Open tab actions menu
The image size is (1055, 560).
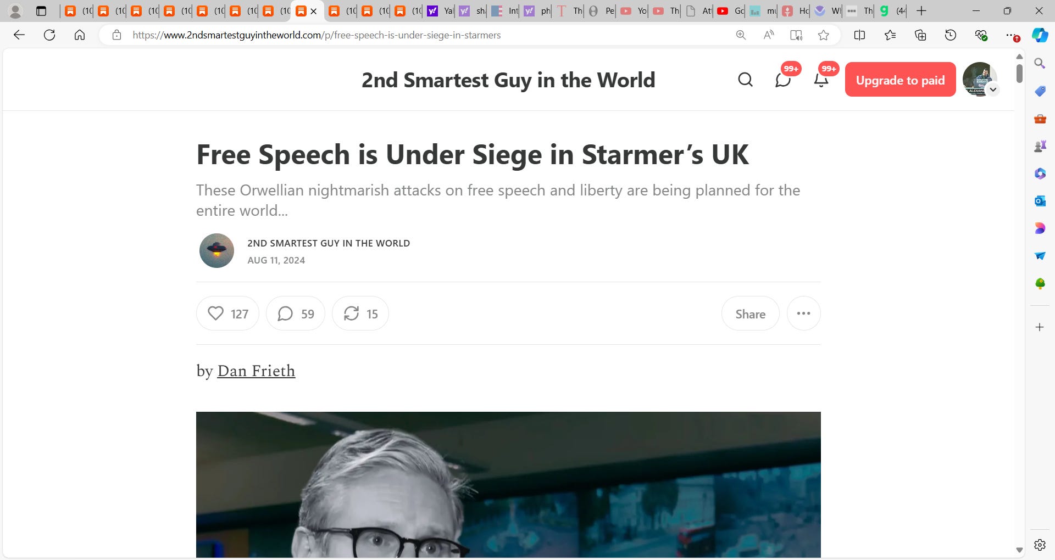coord(41,11)
